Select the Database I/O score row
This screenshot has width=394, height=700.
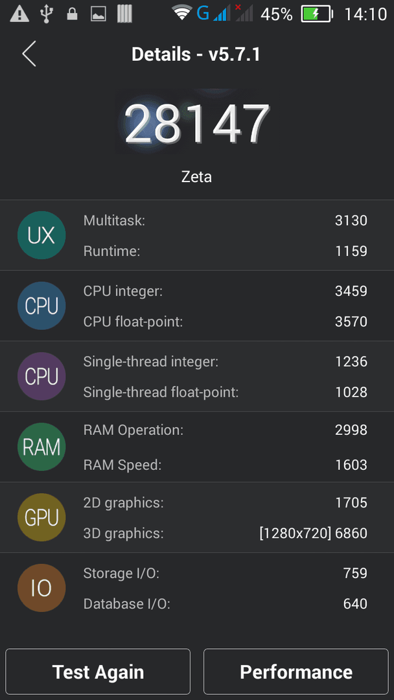[x=226, y=603]
